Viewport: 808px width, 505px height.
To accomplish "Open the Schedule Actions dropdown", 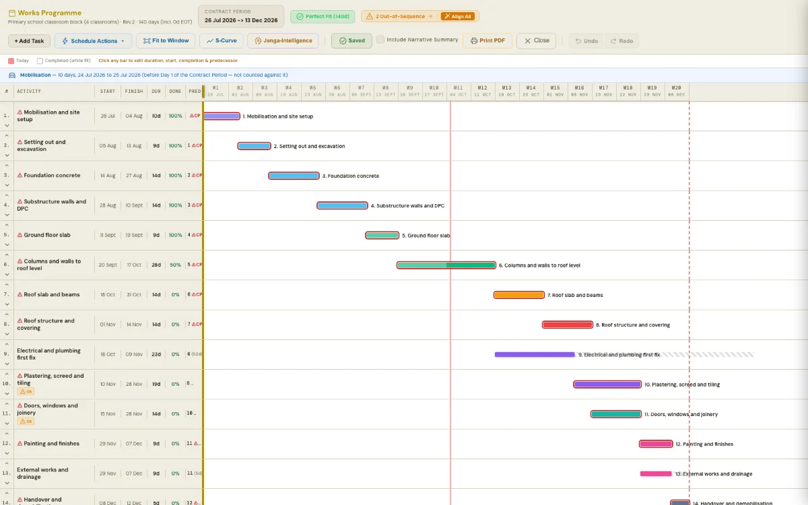I will pyautogui.click(x=94, y=41).
